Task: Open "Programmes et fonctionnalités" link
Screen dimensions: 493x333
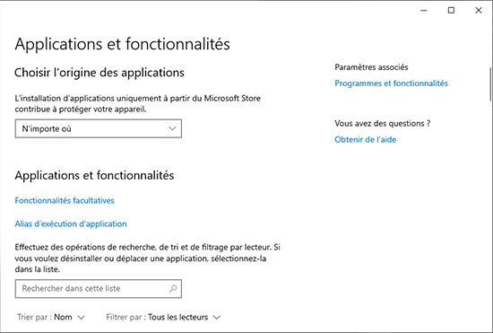Action: coord(391,83)
